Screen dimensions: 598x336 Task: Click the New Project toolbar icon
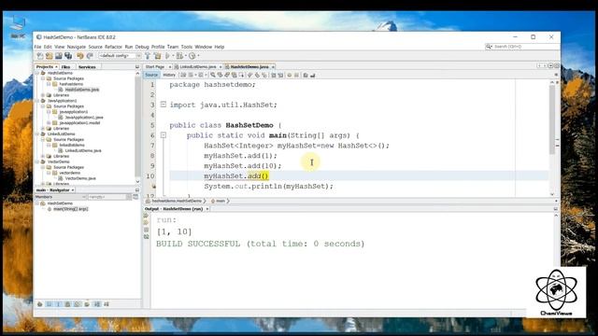(x=50, y=56)
